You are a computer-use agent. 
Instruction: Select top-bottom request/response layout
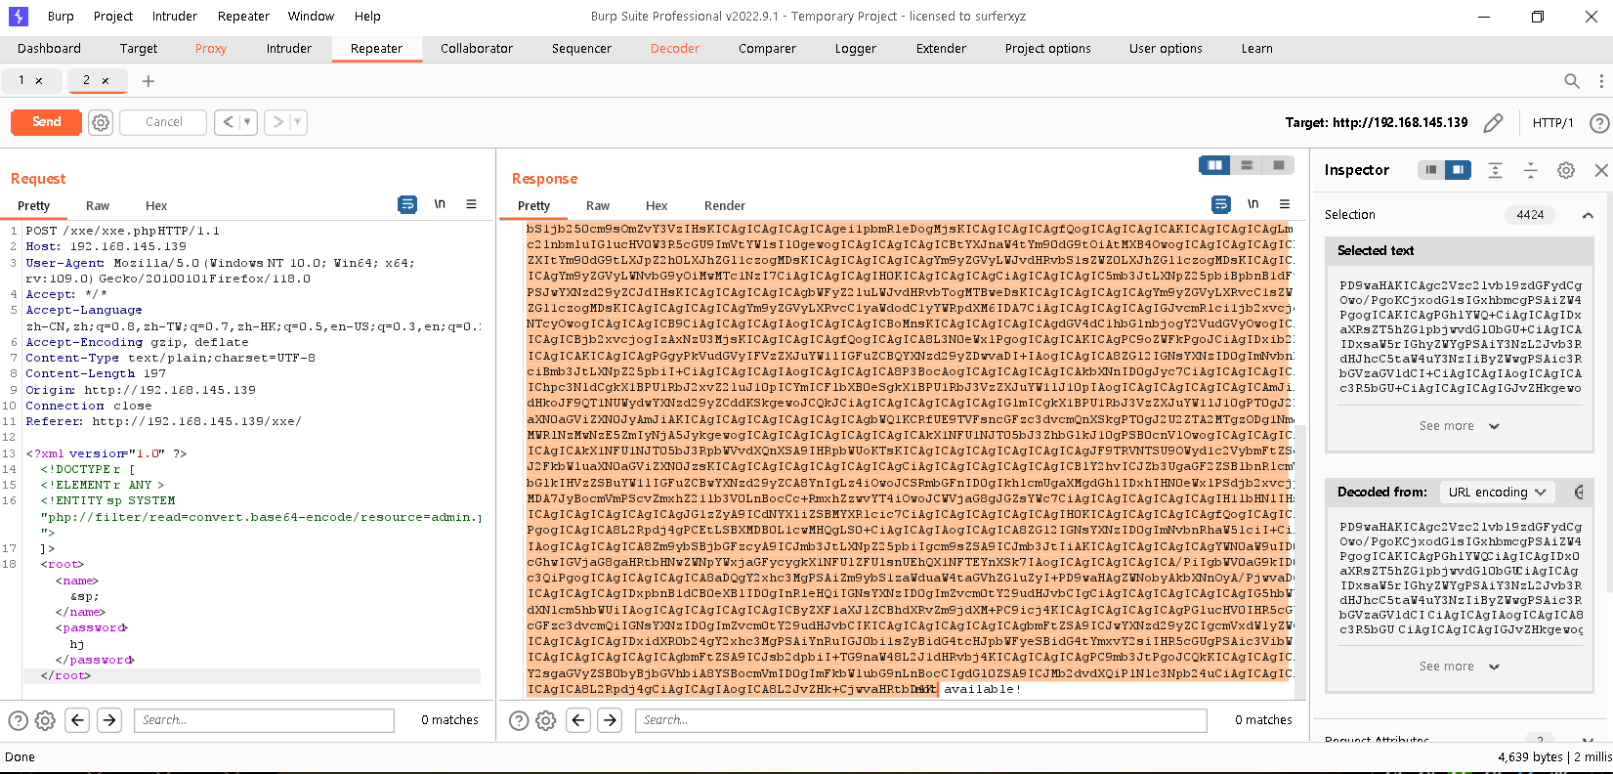click(1247, 165)
